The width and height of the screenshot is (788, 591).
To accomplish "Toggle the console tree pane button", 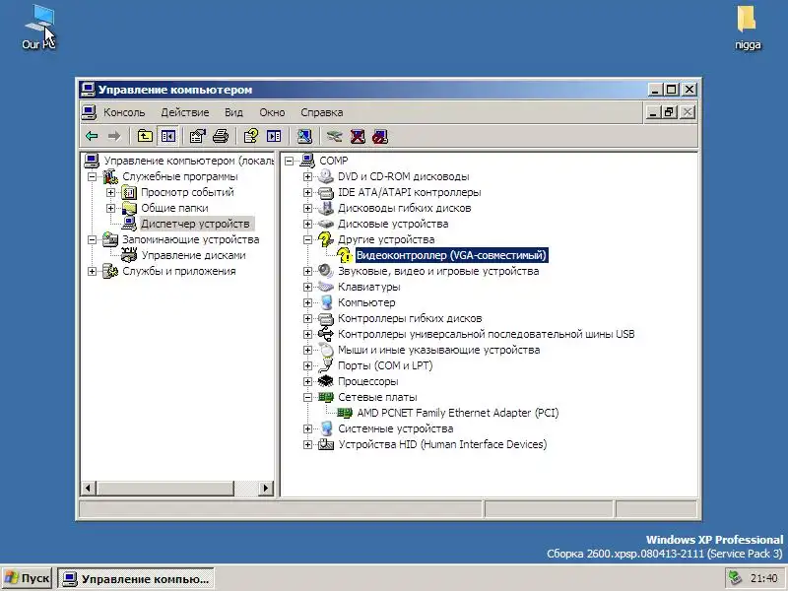I will click(x=167, y=136).
